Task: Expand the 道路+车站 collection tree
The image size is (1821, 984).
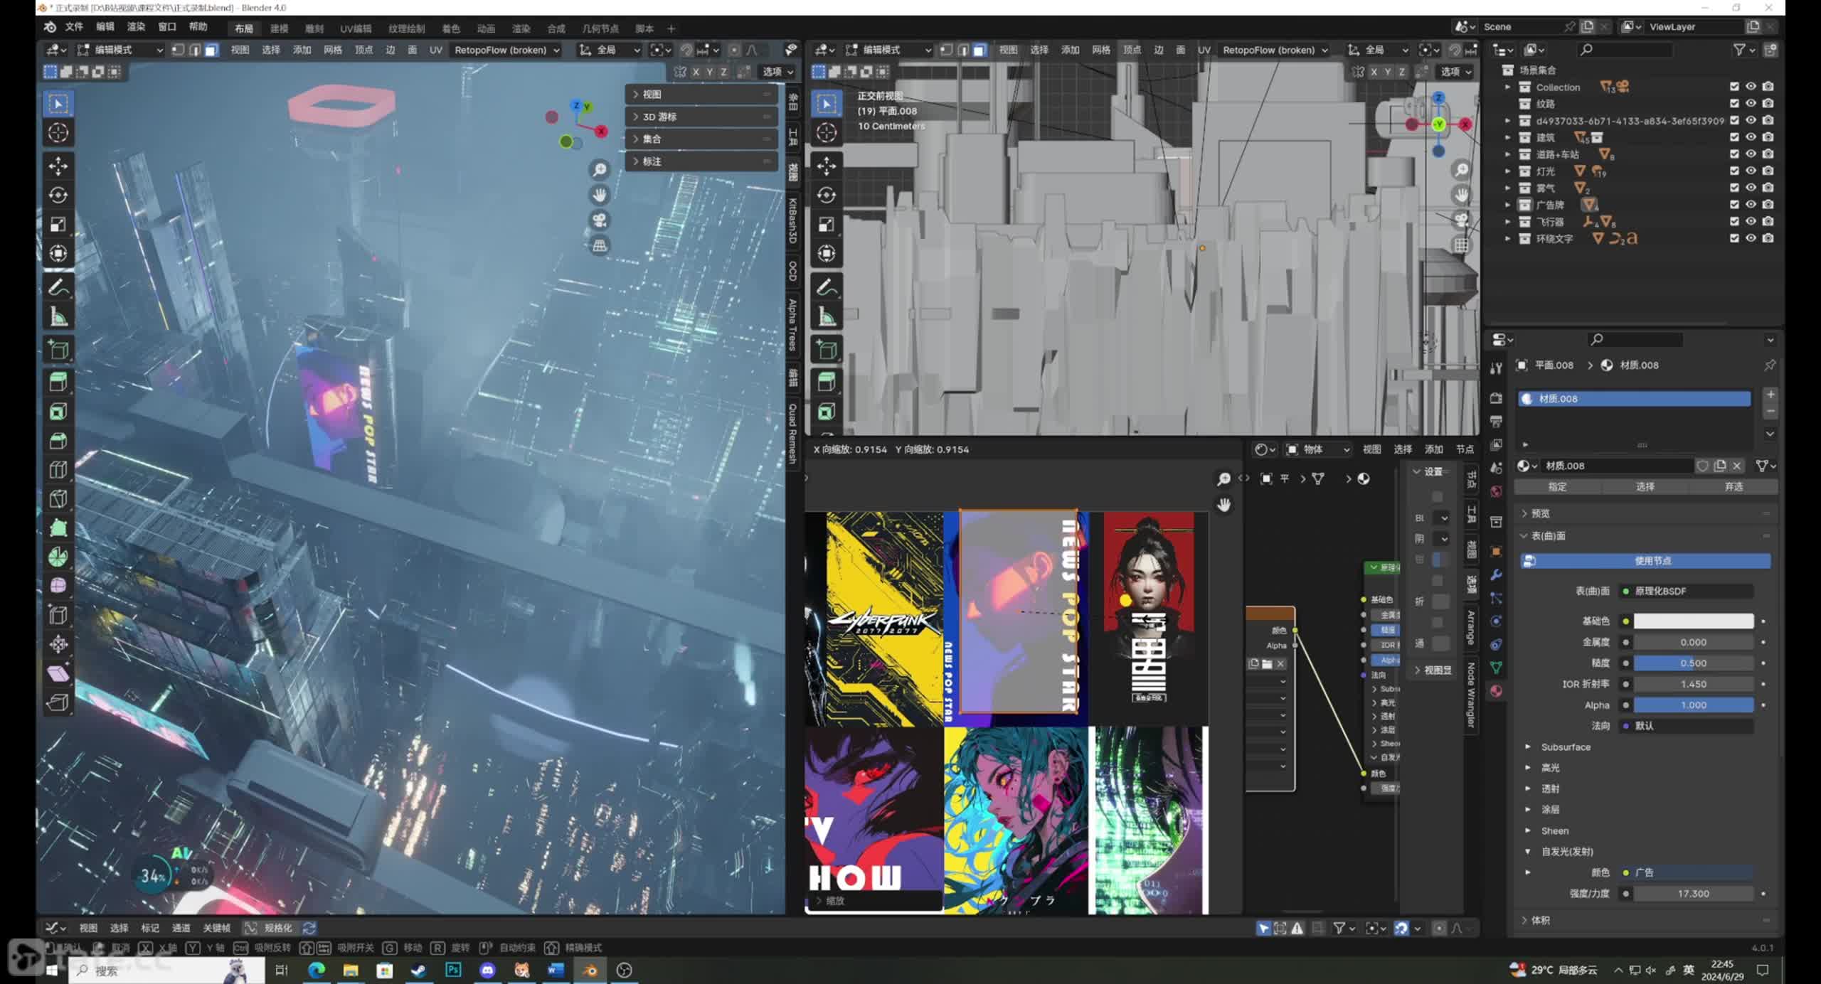Action: [x=1507, y=154]
